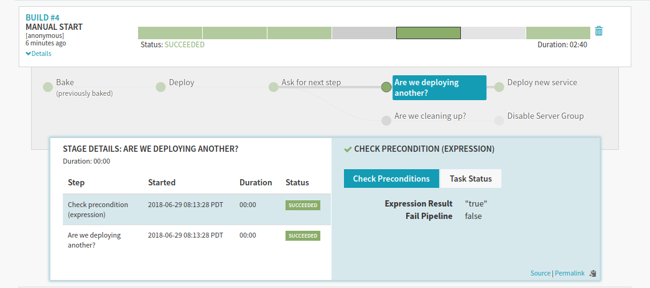Switch to the Check Preconditions tab
Viewport: 650px width, 288px height.
pos(391,179)
